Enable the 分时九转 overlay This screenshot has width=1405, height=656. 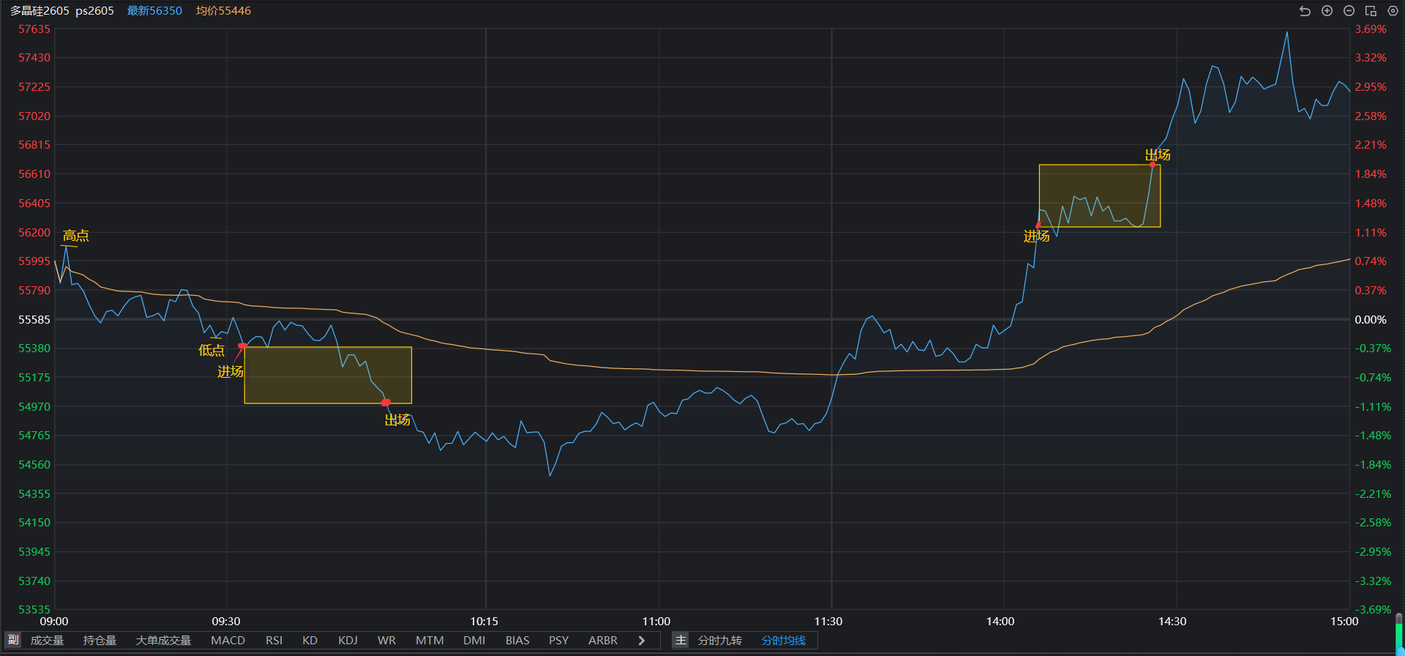pyautogui.click(x=719, y=641)
